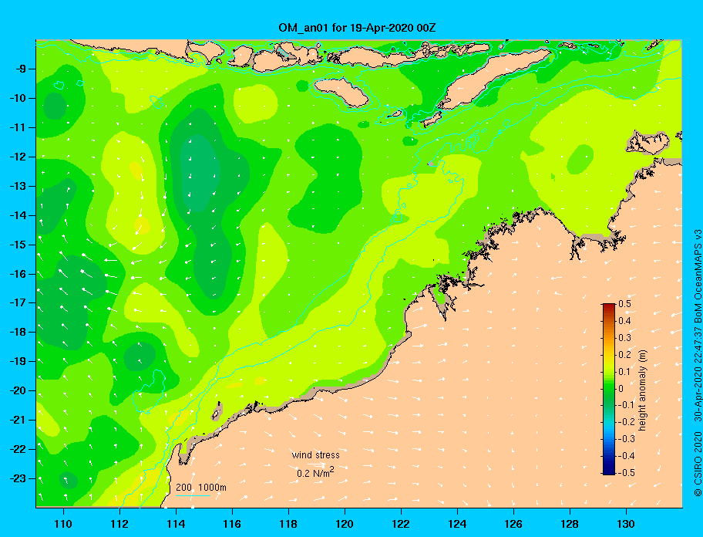This screenshot has width=703, height=537.
Task: Click latitude label '-10'
Action: (x=18, y=98)
